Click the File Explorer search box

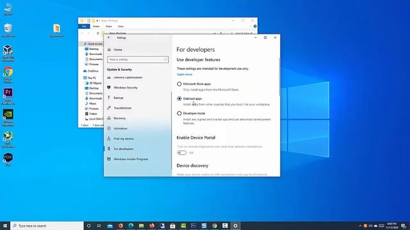(242, 33)
